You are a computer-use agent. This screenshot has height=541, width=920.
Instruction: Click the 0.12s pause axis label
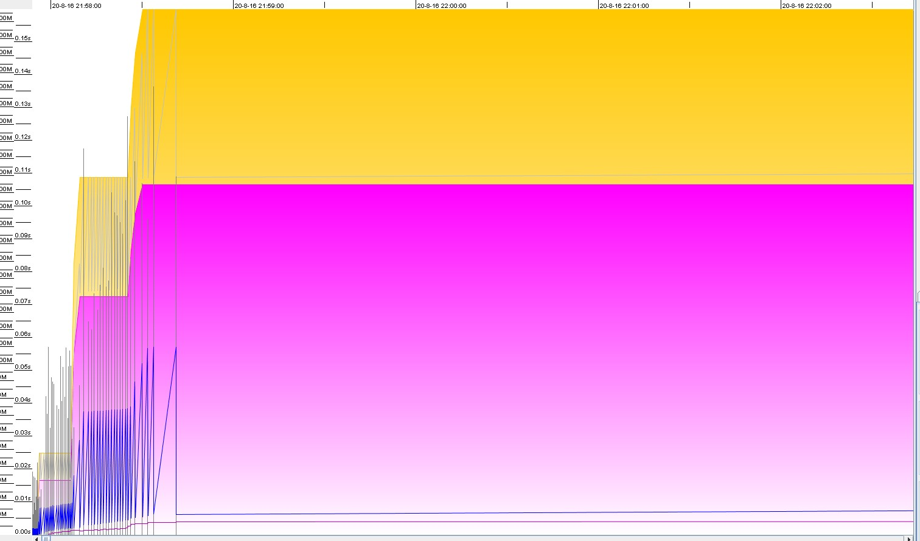click(23, 136)
